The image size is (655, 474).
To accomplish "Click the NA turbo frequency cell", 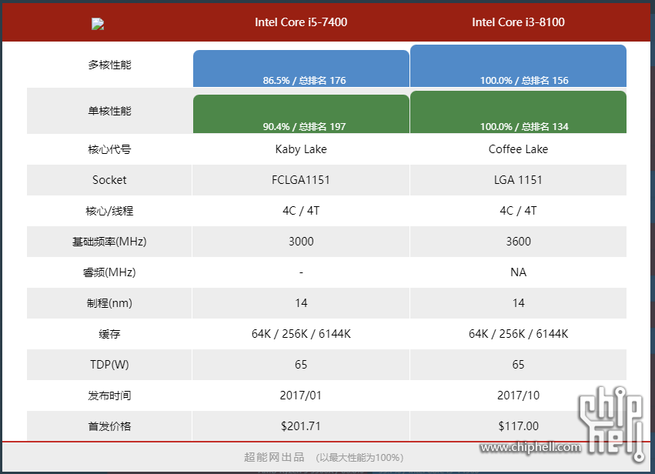I will pos(518,272).
